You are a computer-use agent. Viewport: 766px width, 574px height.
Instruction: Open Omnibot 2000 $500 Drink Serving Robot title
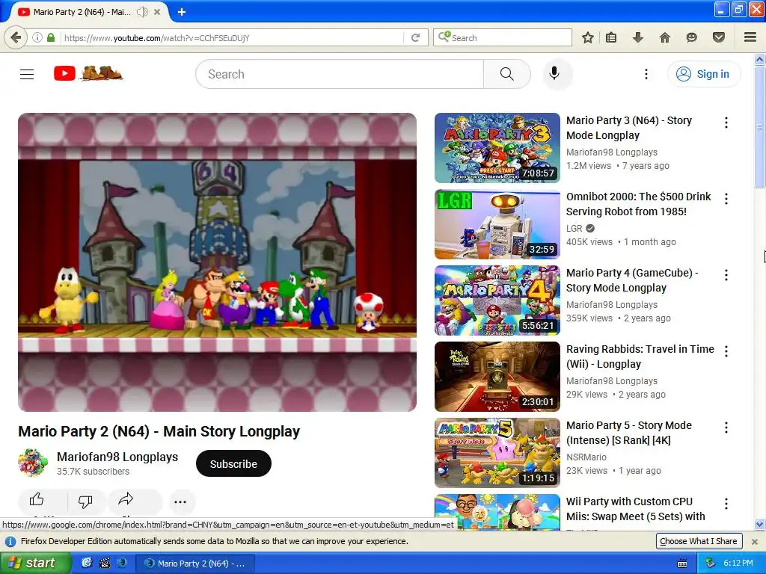[639, 204]
